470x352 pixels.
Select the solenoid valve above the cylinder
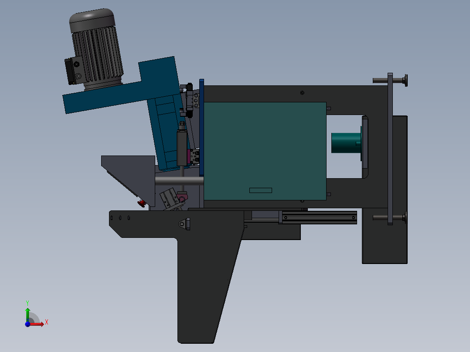189,100
